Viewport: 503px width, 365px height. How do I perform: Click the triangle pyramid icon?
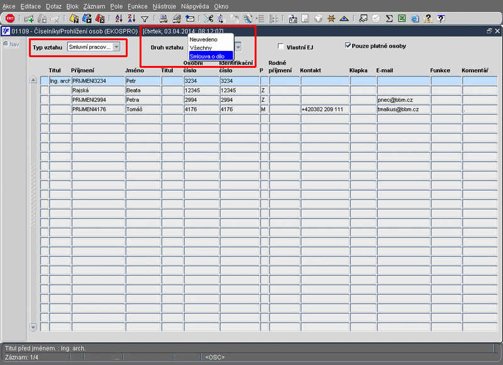point(344,19)
